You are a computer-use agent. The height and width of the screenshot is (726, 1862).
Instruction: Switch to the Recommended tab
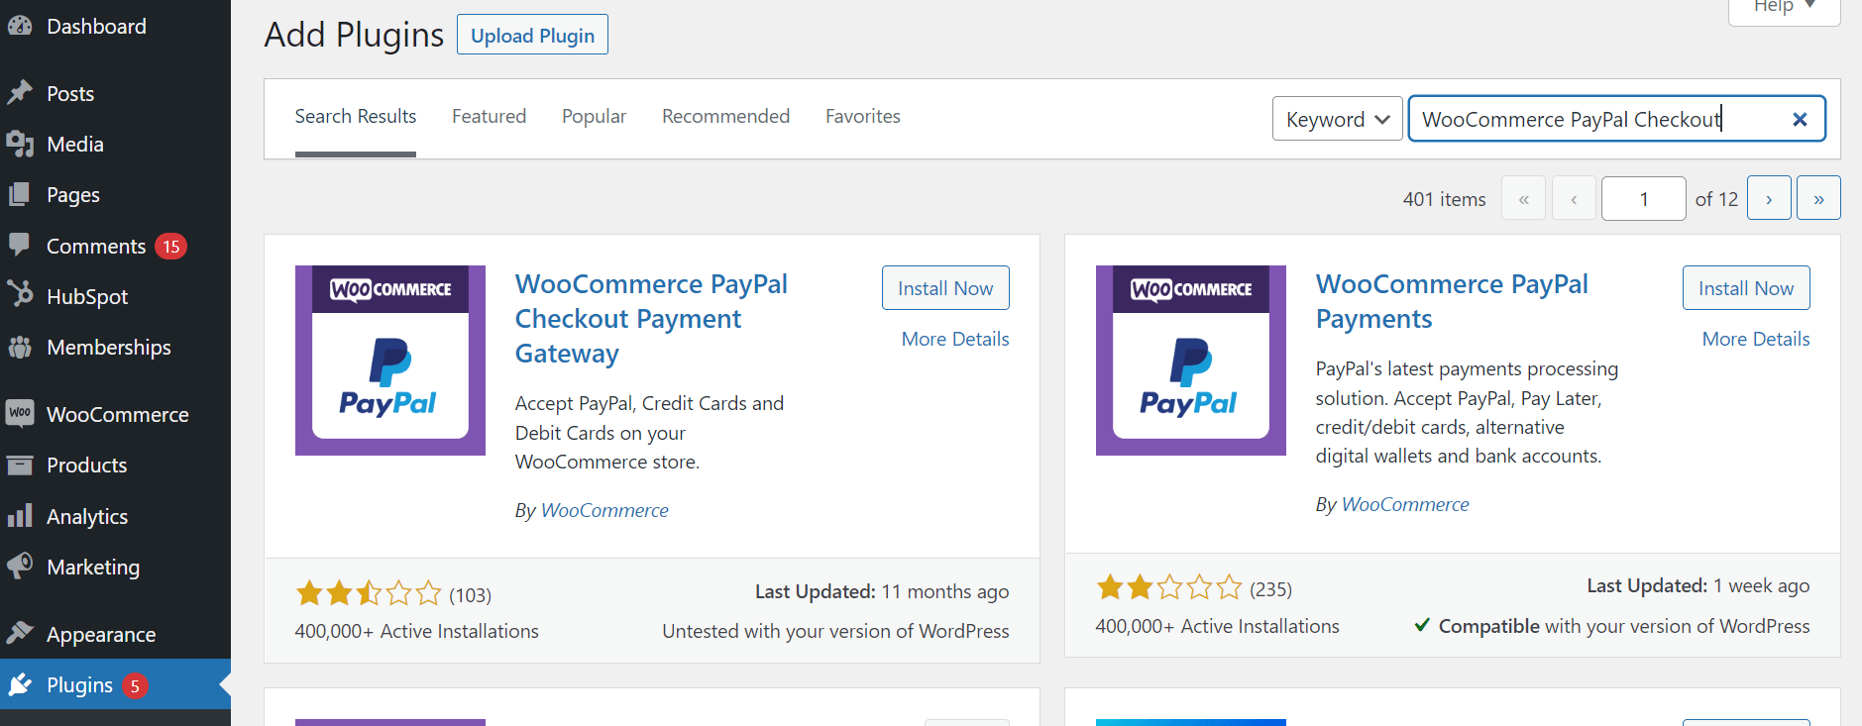coord(725,117)
